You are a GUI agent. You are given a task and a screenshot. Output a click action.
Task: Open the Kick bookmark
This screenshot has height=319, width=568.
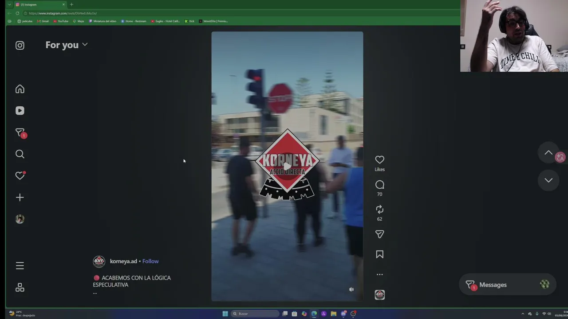(189, 21)
